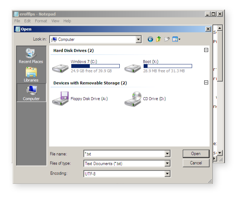Open the Edit menu in Notepad
Image resolution: width=237 pixels, height=197 pixels.
coord(27,21)
